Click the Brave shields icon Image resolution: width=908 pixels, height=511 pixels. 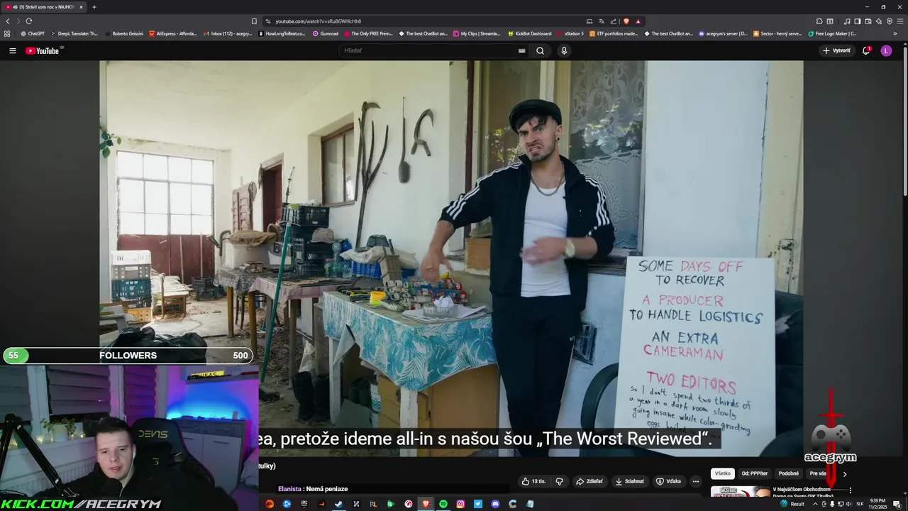(x=626, y=21)
